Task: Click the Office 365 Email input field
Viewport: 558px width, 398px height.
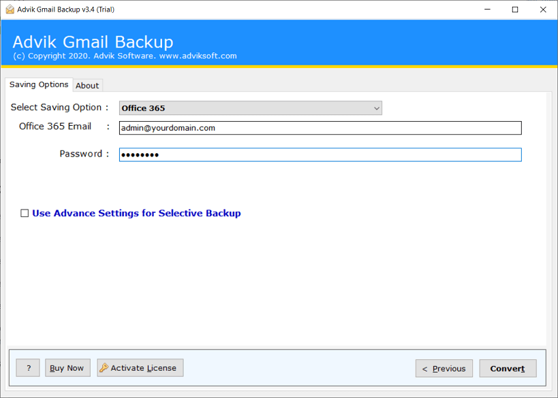Action: point(320,128)
